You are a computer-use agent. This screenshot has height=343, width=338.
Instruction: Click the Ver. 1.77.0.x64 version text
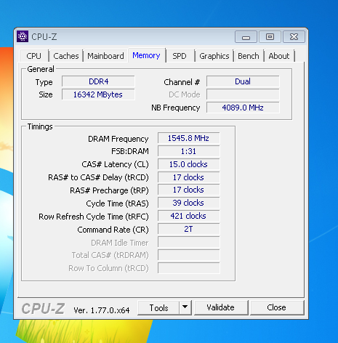click(102, 310)
